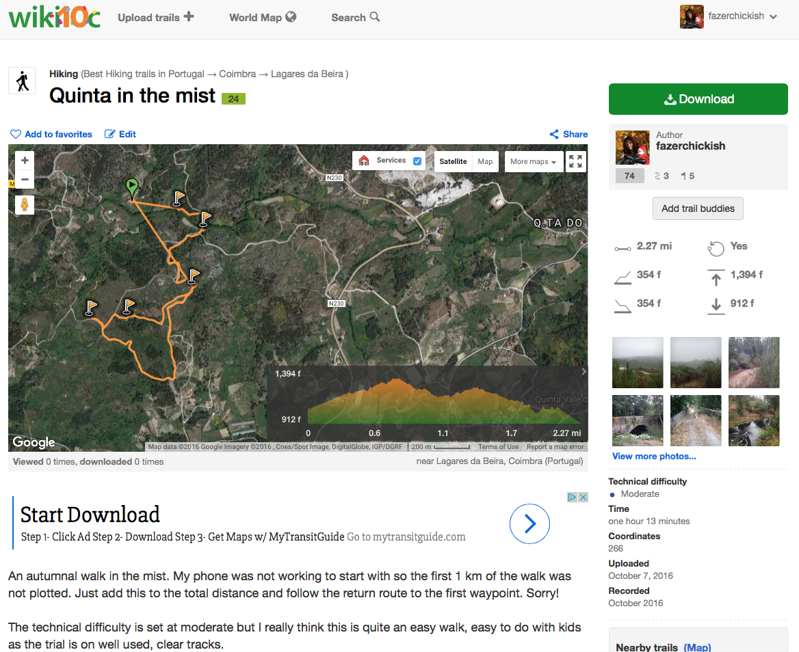799x652 pixels.
Task: Click the Google logo on the map
Action: (x=34, y=442)
